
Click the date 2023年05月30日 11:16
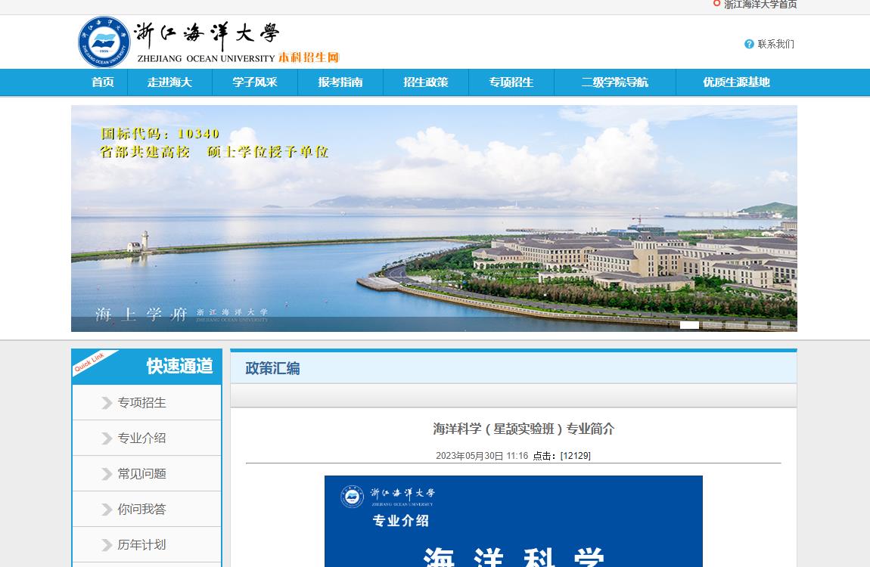[482, 456]
